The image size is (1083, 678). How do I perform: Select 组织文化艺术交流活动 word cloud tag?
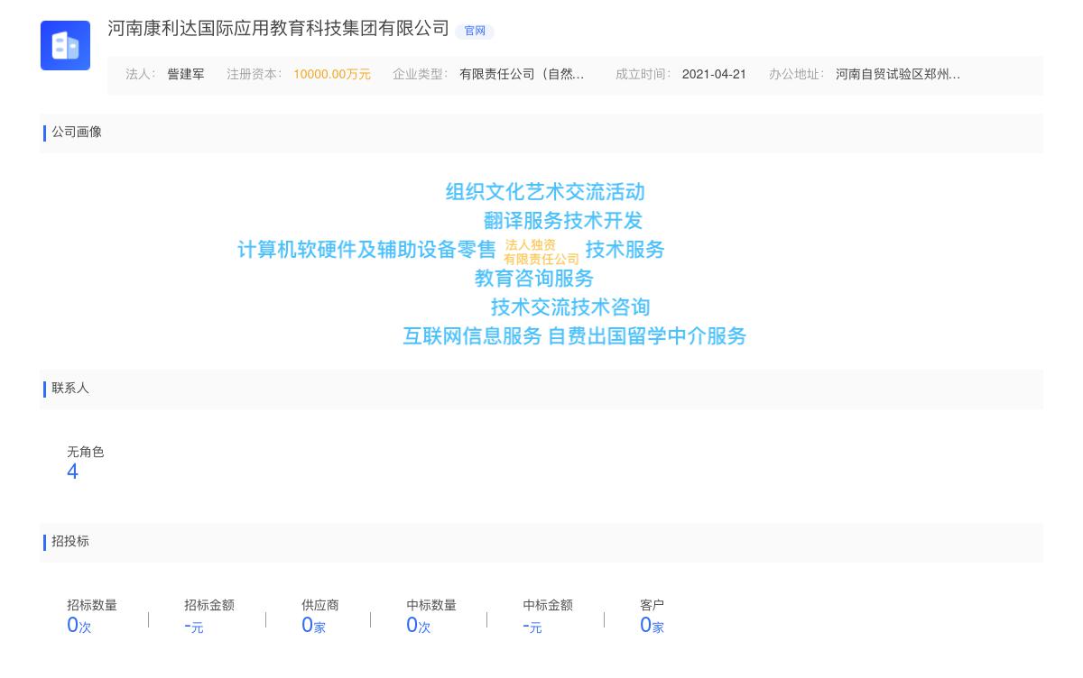(545, 192)
